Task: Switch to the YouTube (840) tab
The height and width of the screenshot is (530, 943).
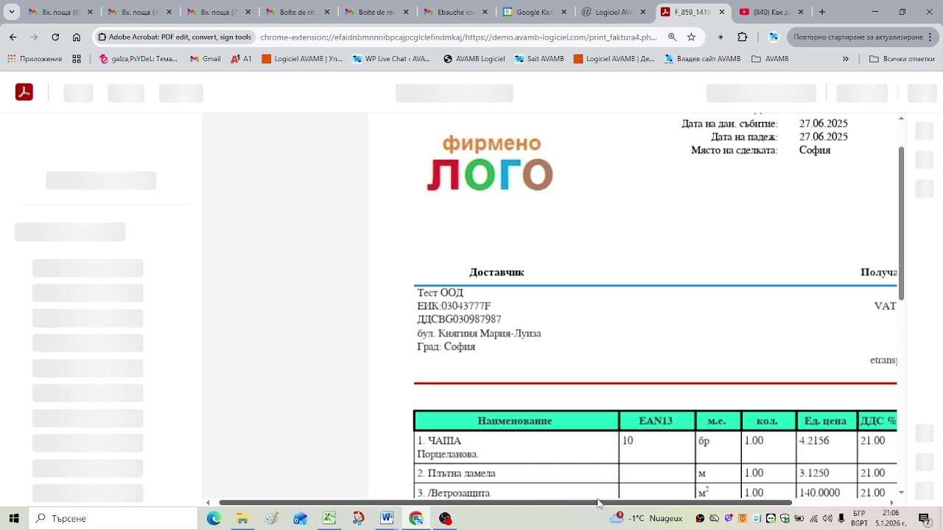Action: click(x=772, y=12)
